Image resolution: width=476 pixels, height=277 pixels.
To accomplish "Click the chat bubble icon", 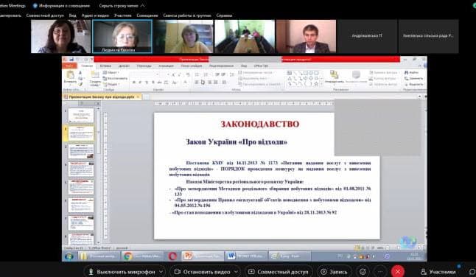I will pyautogui.click(x=472, y=272).
